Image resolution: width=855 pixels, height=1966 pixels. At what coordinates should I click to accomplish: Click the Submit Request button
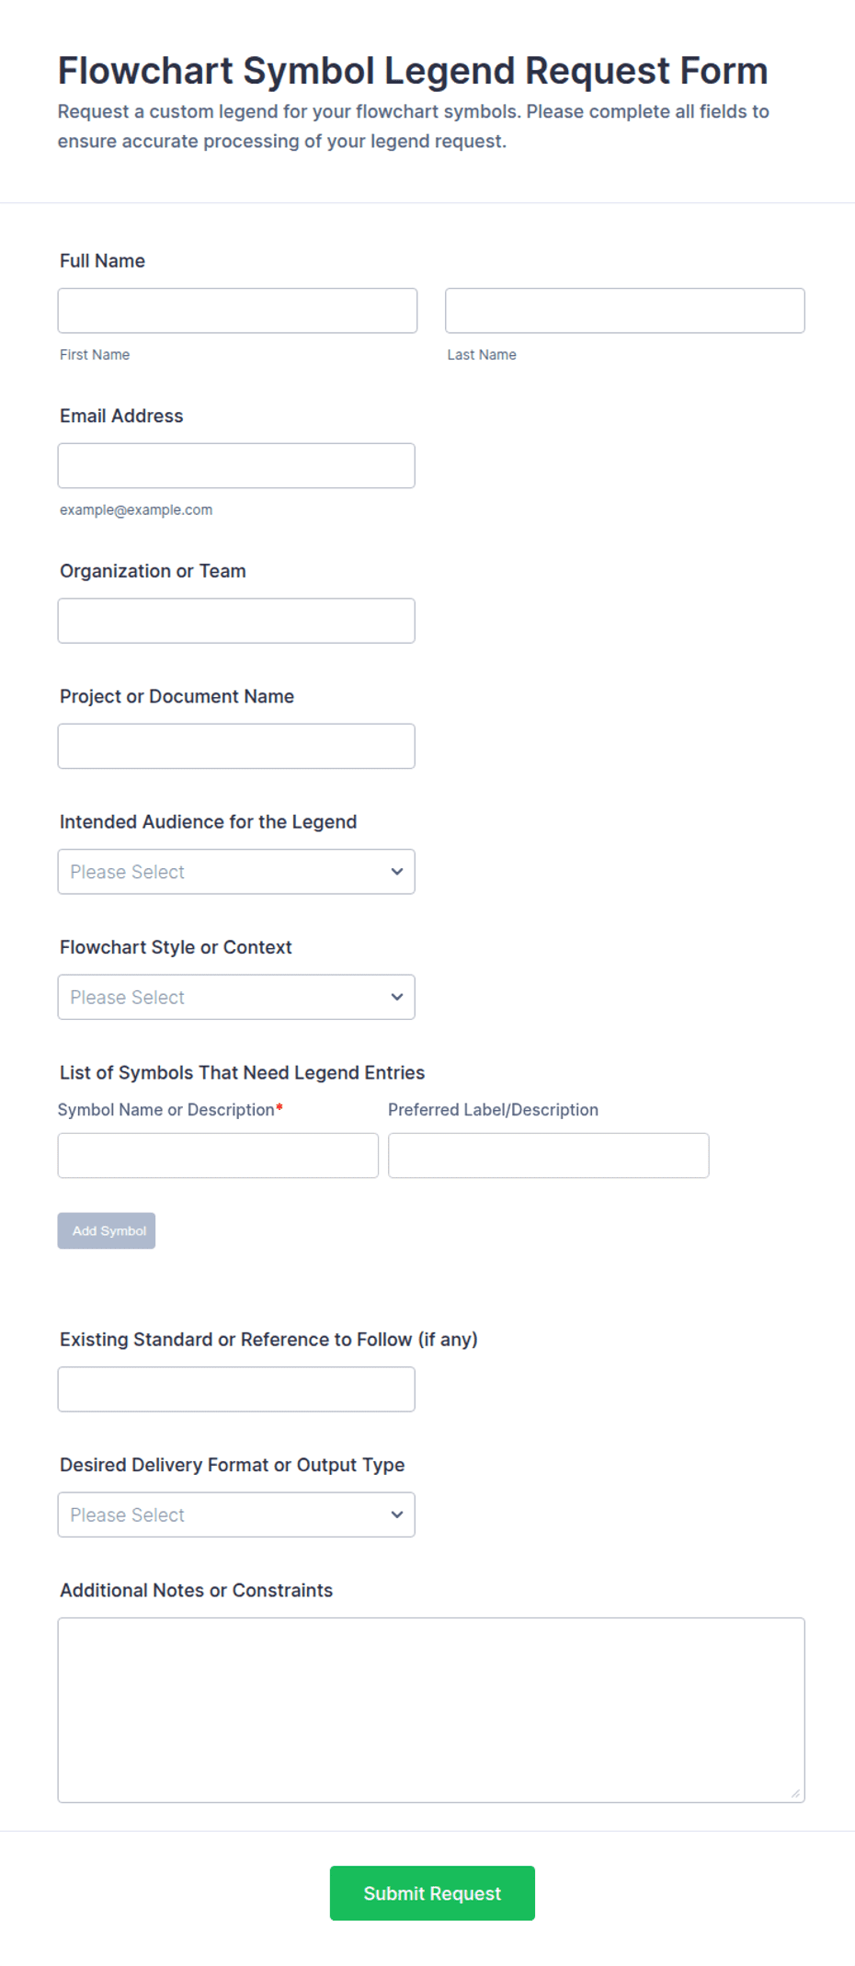[432, 1893]
